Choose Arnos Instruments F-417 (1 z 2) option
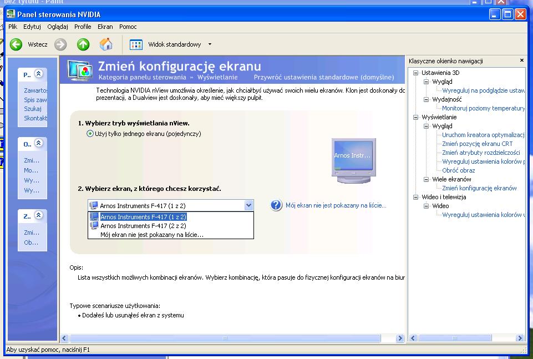The width and height of the screenshot is (533, 359). (171, 216)
